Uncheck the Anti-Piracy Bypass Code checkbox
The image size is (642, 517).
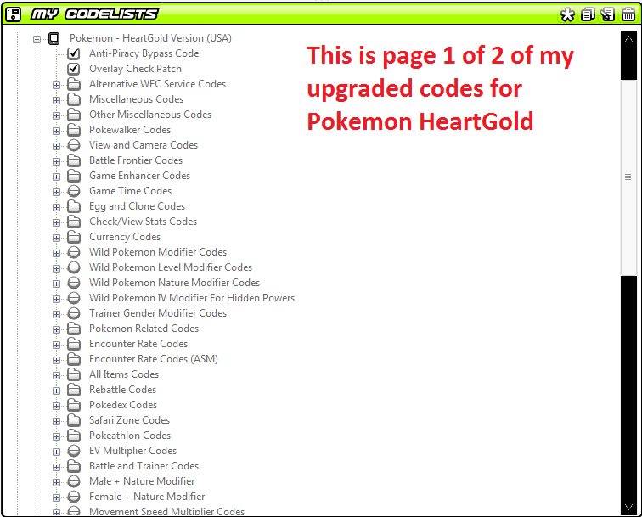pos(74,53)
